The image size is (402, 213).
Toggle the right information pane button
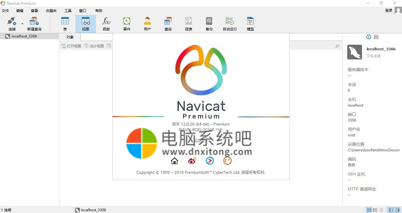[396, 210]
